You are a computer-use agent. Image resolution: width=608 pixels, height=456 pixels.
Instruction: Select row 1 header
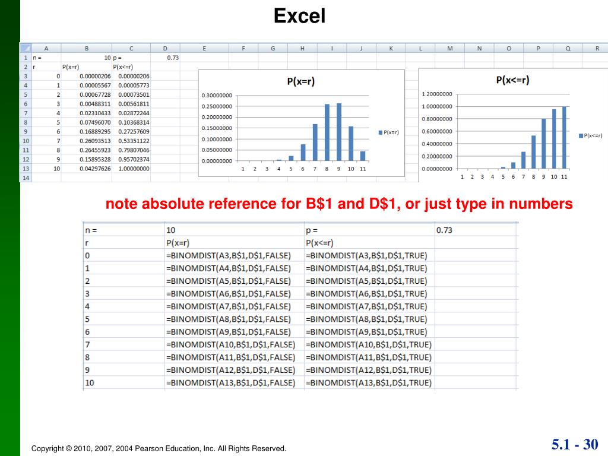26,58
